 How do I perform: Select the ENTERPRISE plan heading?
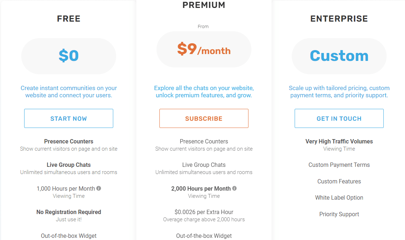point(339,19)
